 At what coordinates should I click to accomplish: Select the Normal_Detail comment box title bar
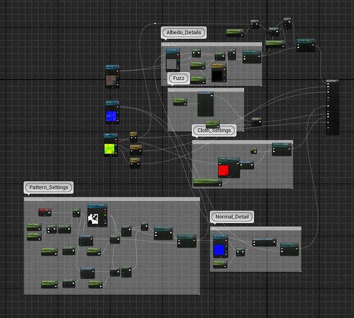(256, 229)
